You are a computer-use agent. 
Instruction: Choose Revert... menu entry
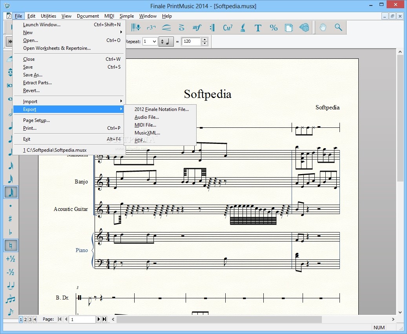(x=69, y=91)
